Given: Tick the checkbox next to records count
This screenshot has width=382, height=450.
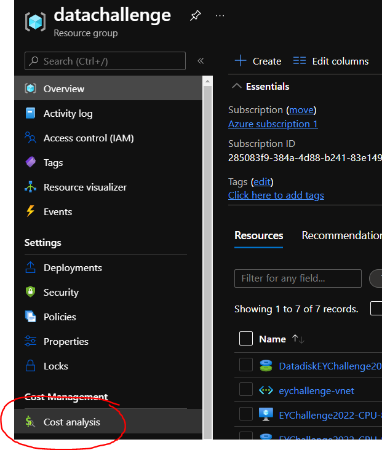Looking at the screenshot, I should pos(376,308).
